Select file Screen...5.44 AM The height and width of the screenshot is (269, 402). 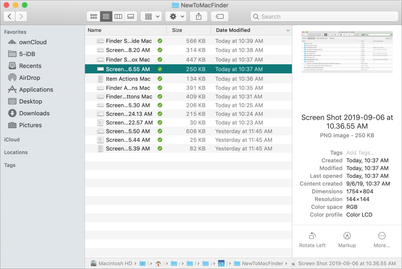point(188,140)
